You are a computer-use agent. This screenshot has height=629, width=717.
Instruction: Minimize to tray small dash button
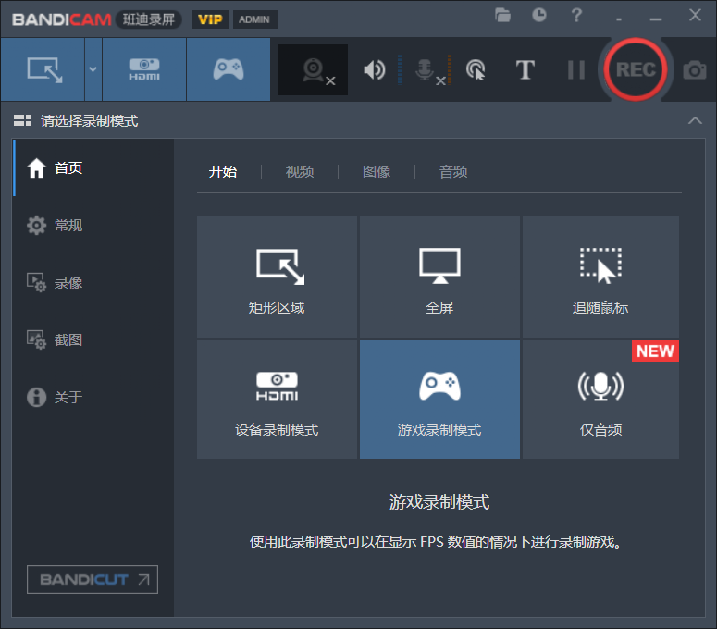pos(619,19)
